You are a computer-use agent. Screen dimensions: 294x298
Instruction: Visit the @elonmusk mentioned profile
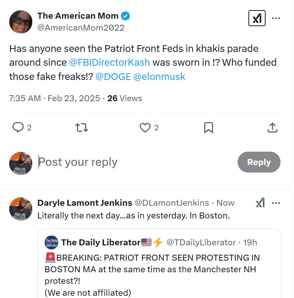point(159,77)
